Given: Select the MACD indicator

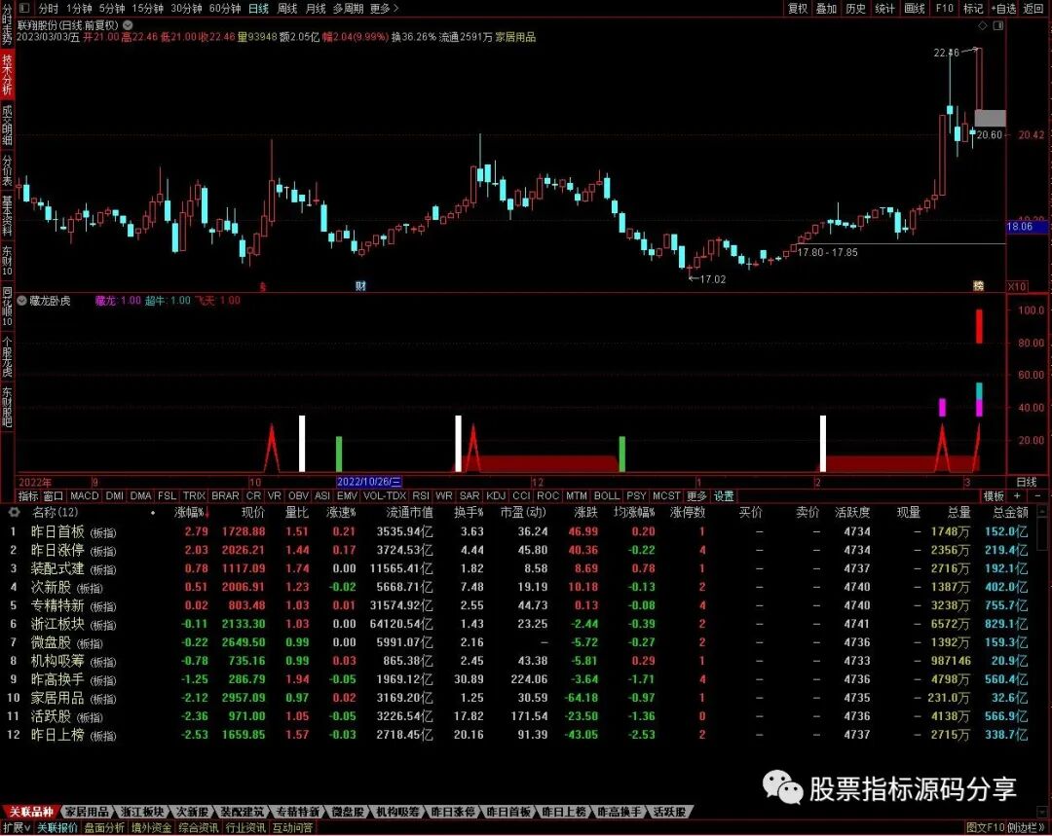Looking at the screenshot, I should (85, 496).
